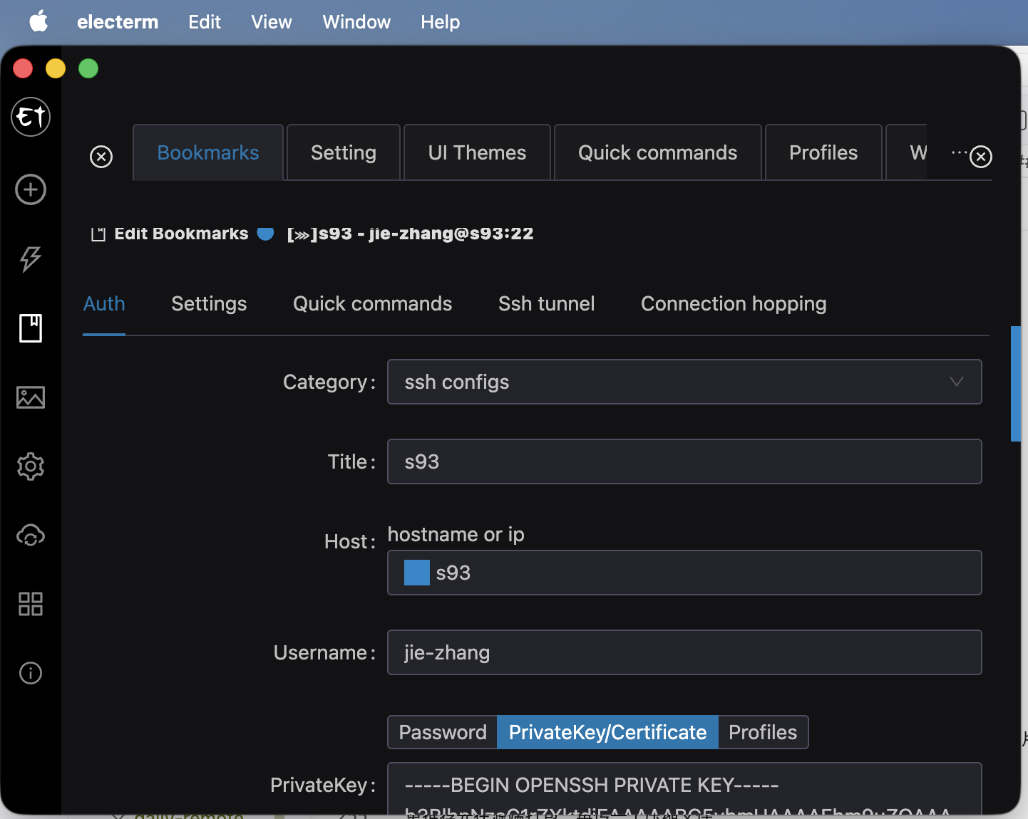Go to the Ssh tunnel sub-tab
Screen dimensions: 1028x819
click(x=547, y=304)
